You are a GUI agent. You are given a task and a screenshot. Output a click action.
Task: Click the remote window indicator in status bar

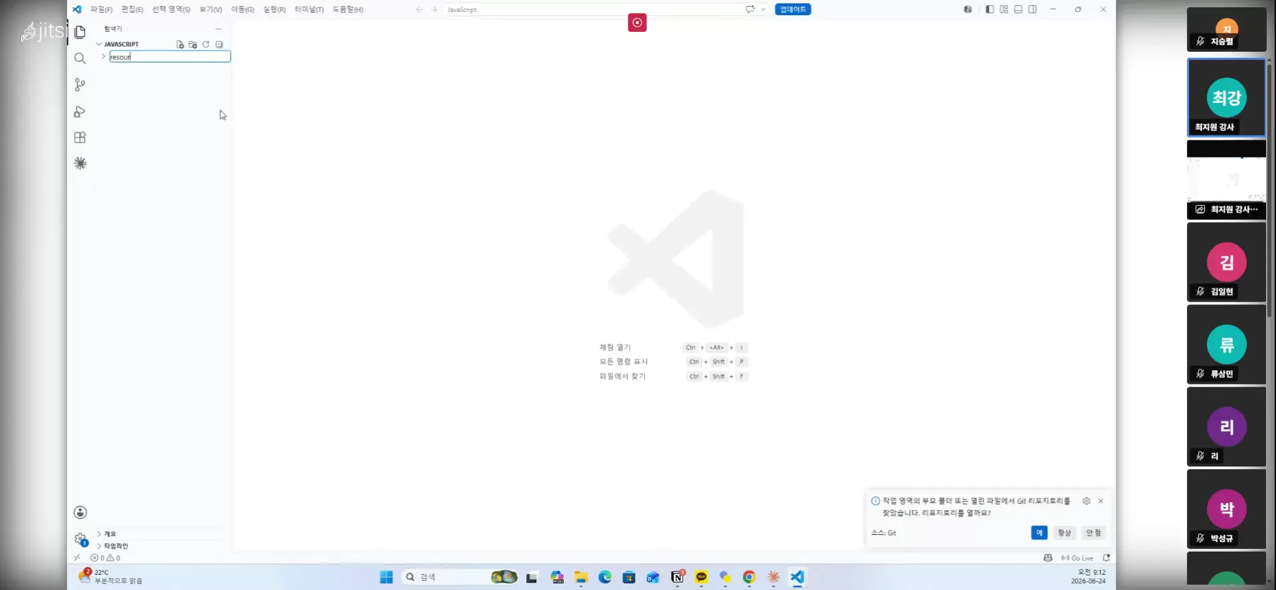point(77,558)
